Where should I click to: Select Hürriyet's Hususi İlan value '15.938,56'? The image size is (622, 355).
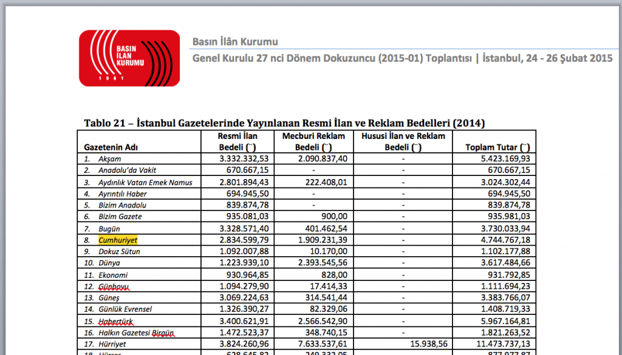[429, 344]
